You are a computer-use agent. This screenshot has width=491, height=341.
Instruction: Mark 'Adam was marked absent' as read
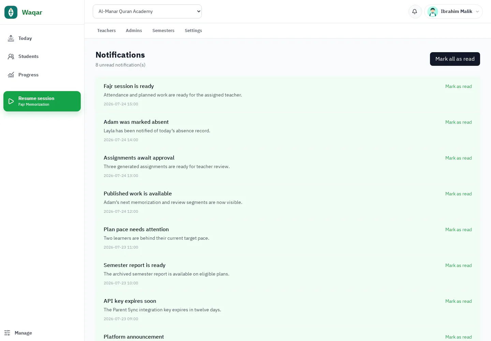458,122
